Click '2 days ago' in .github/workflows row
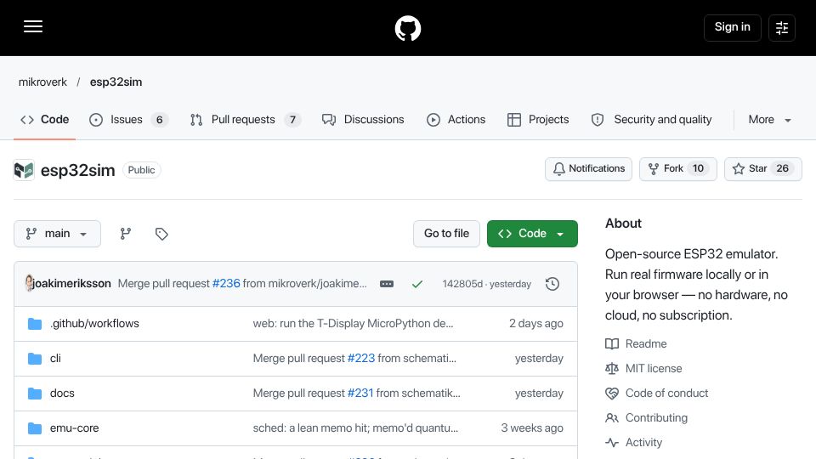 tap(536, 324)
